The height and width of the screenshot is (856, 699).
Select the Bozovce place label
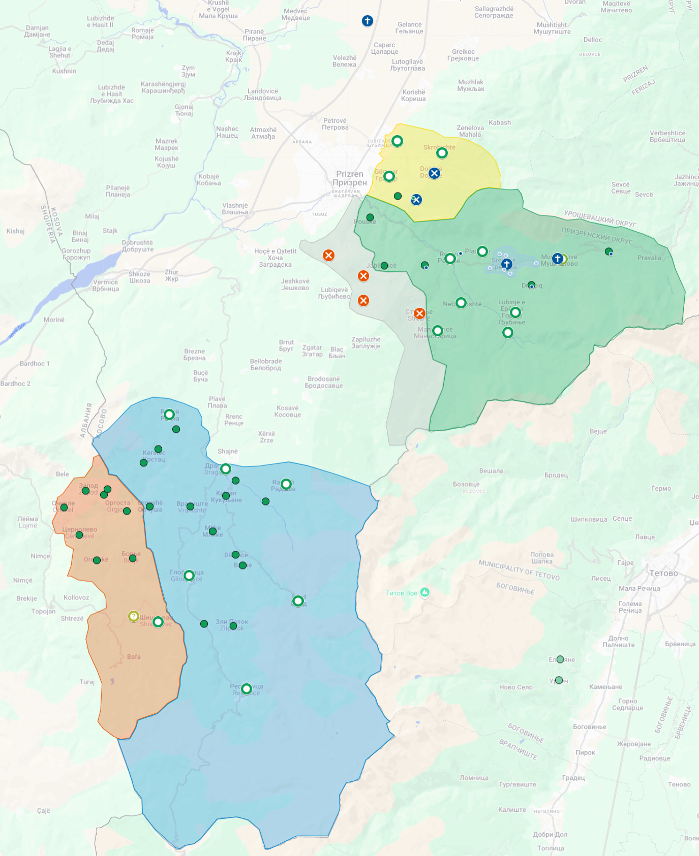(466, 484)
